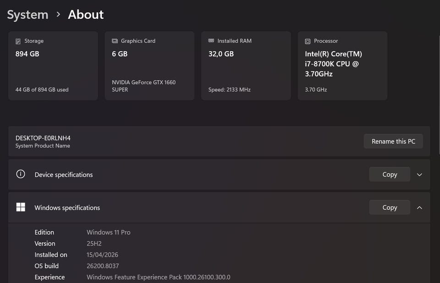Copy the Device specifications
The width and height of the screenshot is (440, 283).
[390, 174]
